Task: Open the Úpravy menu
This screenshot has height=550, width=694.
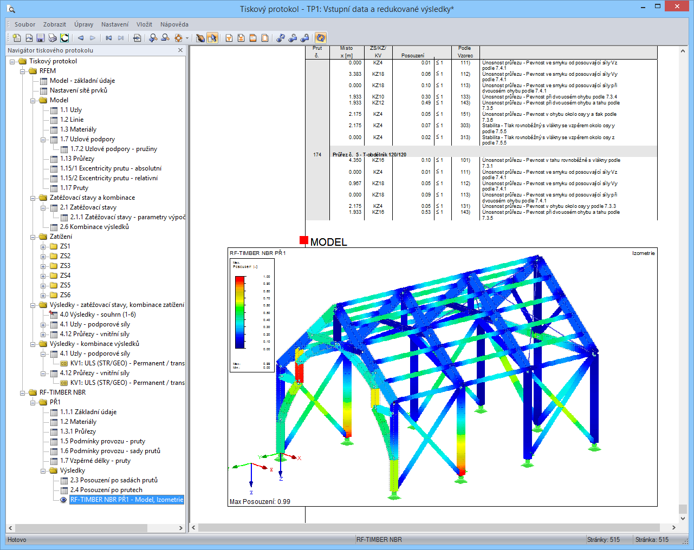Action: coord(84,24)
